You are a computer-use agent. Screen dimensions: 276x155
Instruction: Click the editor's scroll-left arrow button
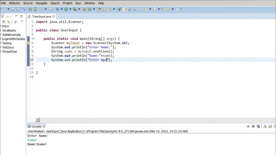pyautogui.click(x=38, y=120)
